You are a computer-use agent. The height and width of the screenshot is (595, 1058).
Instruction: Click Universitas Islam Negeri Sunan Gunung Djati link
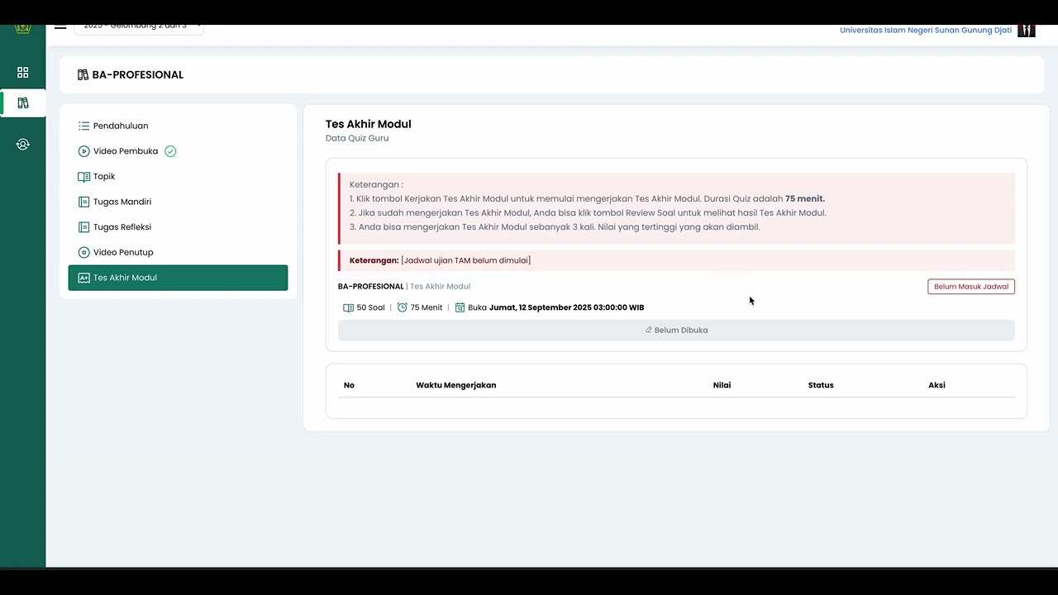point(926,31)
